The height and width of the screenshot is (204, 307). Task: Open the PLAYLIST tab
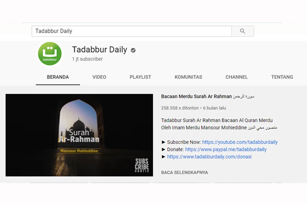pos(140,77)
